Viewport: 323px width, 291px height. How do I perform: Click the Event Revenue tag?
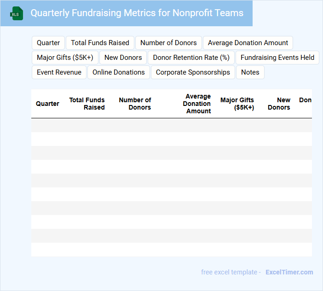[x=59, y=72]
